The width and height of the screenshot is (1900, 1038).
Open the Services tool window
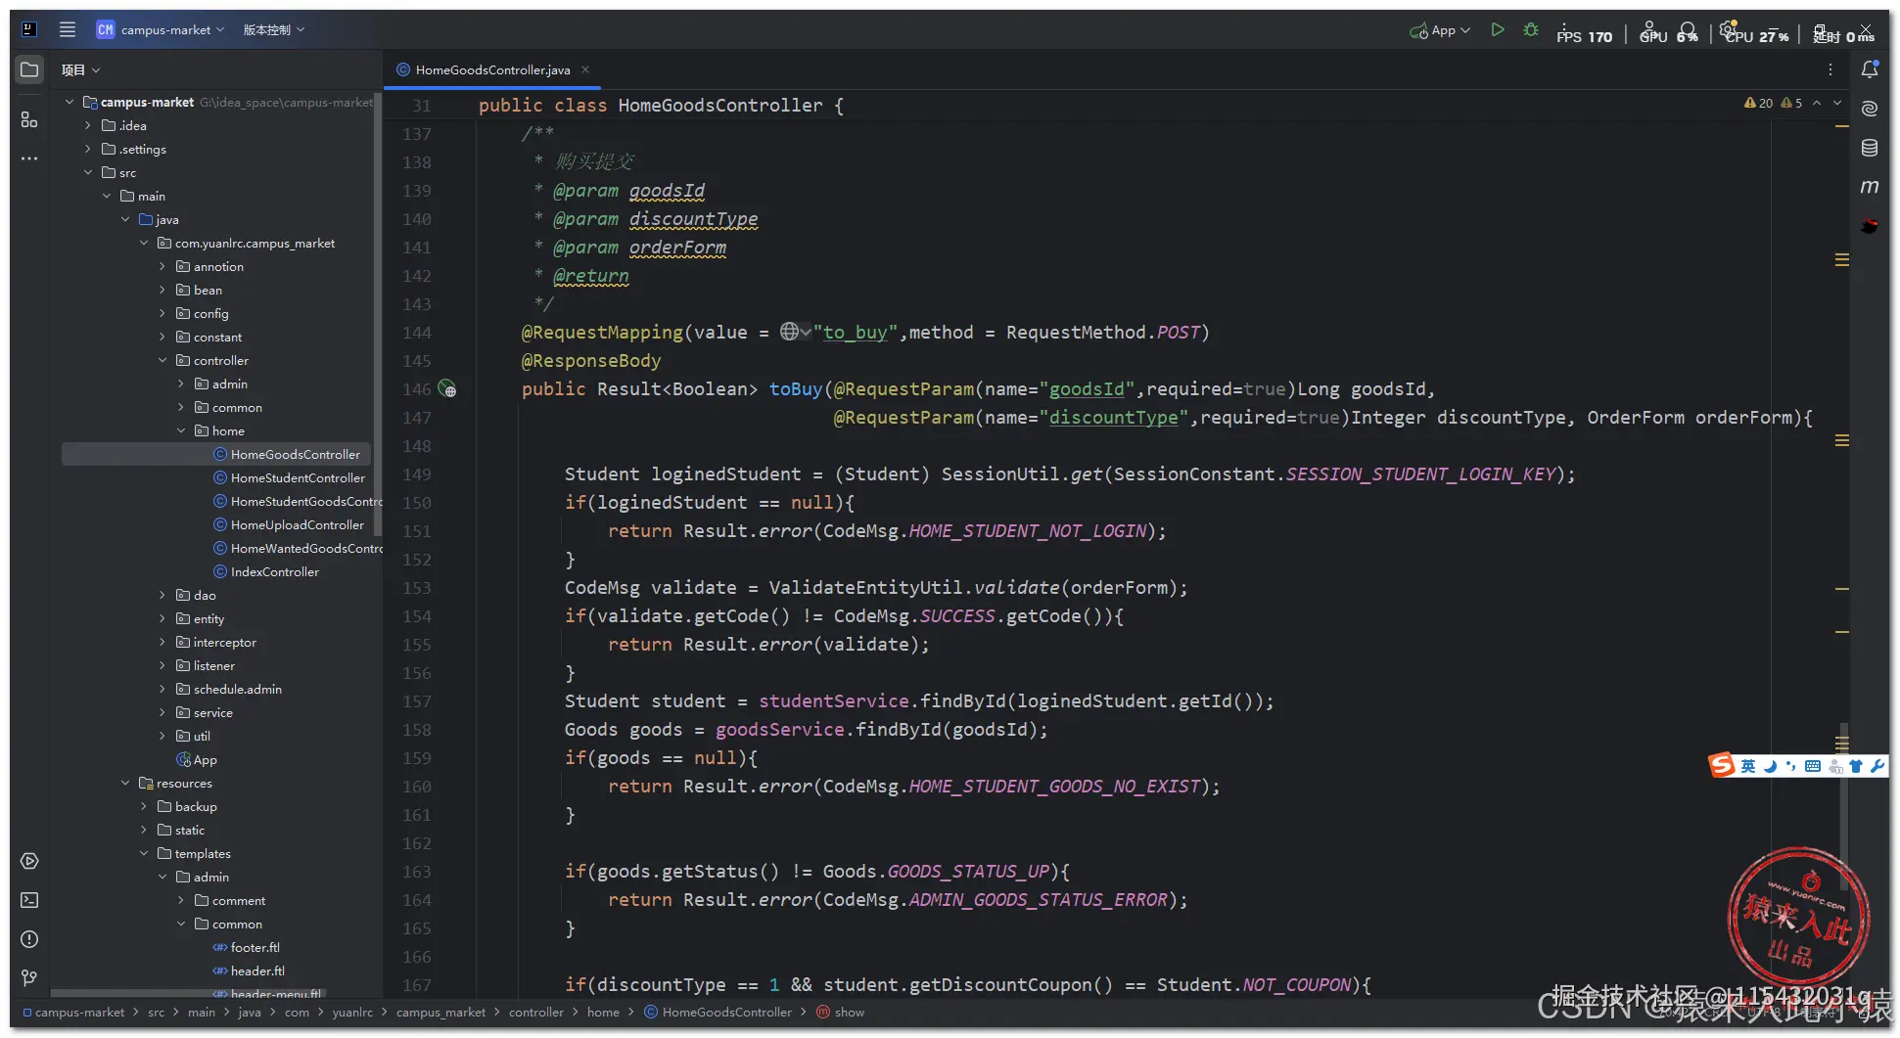coord(29,861)
